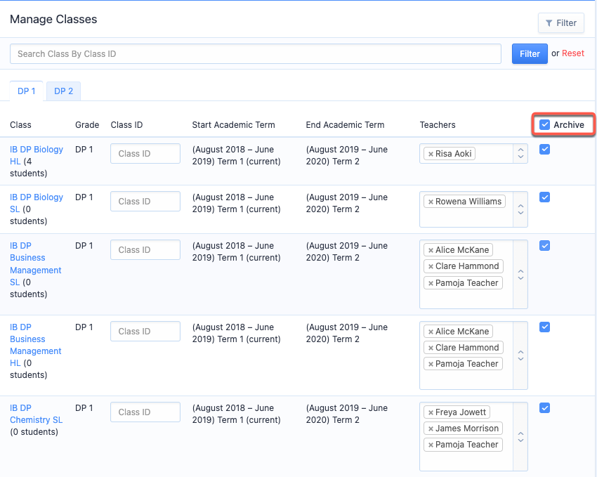Expand teachers dropdown for Biology HL
Image resolution: width=597 pixels, height=477 pixels.
[520, 153]
